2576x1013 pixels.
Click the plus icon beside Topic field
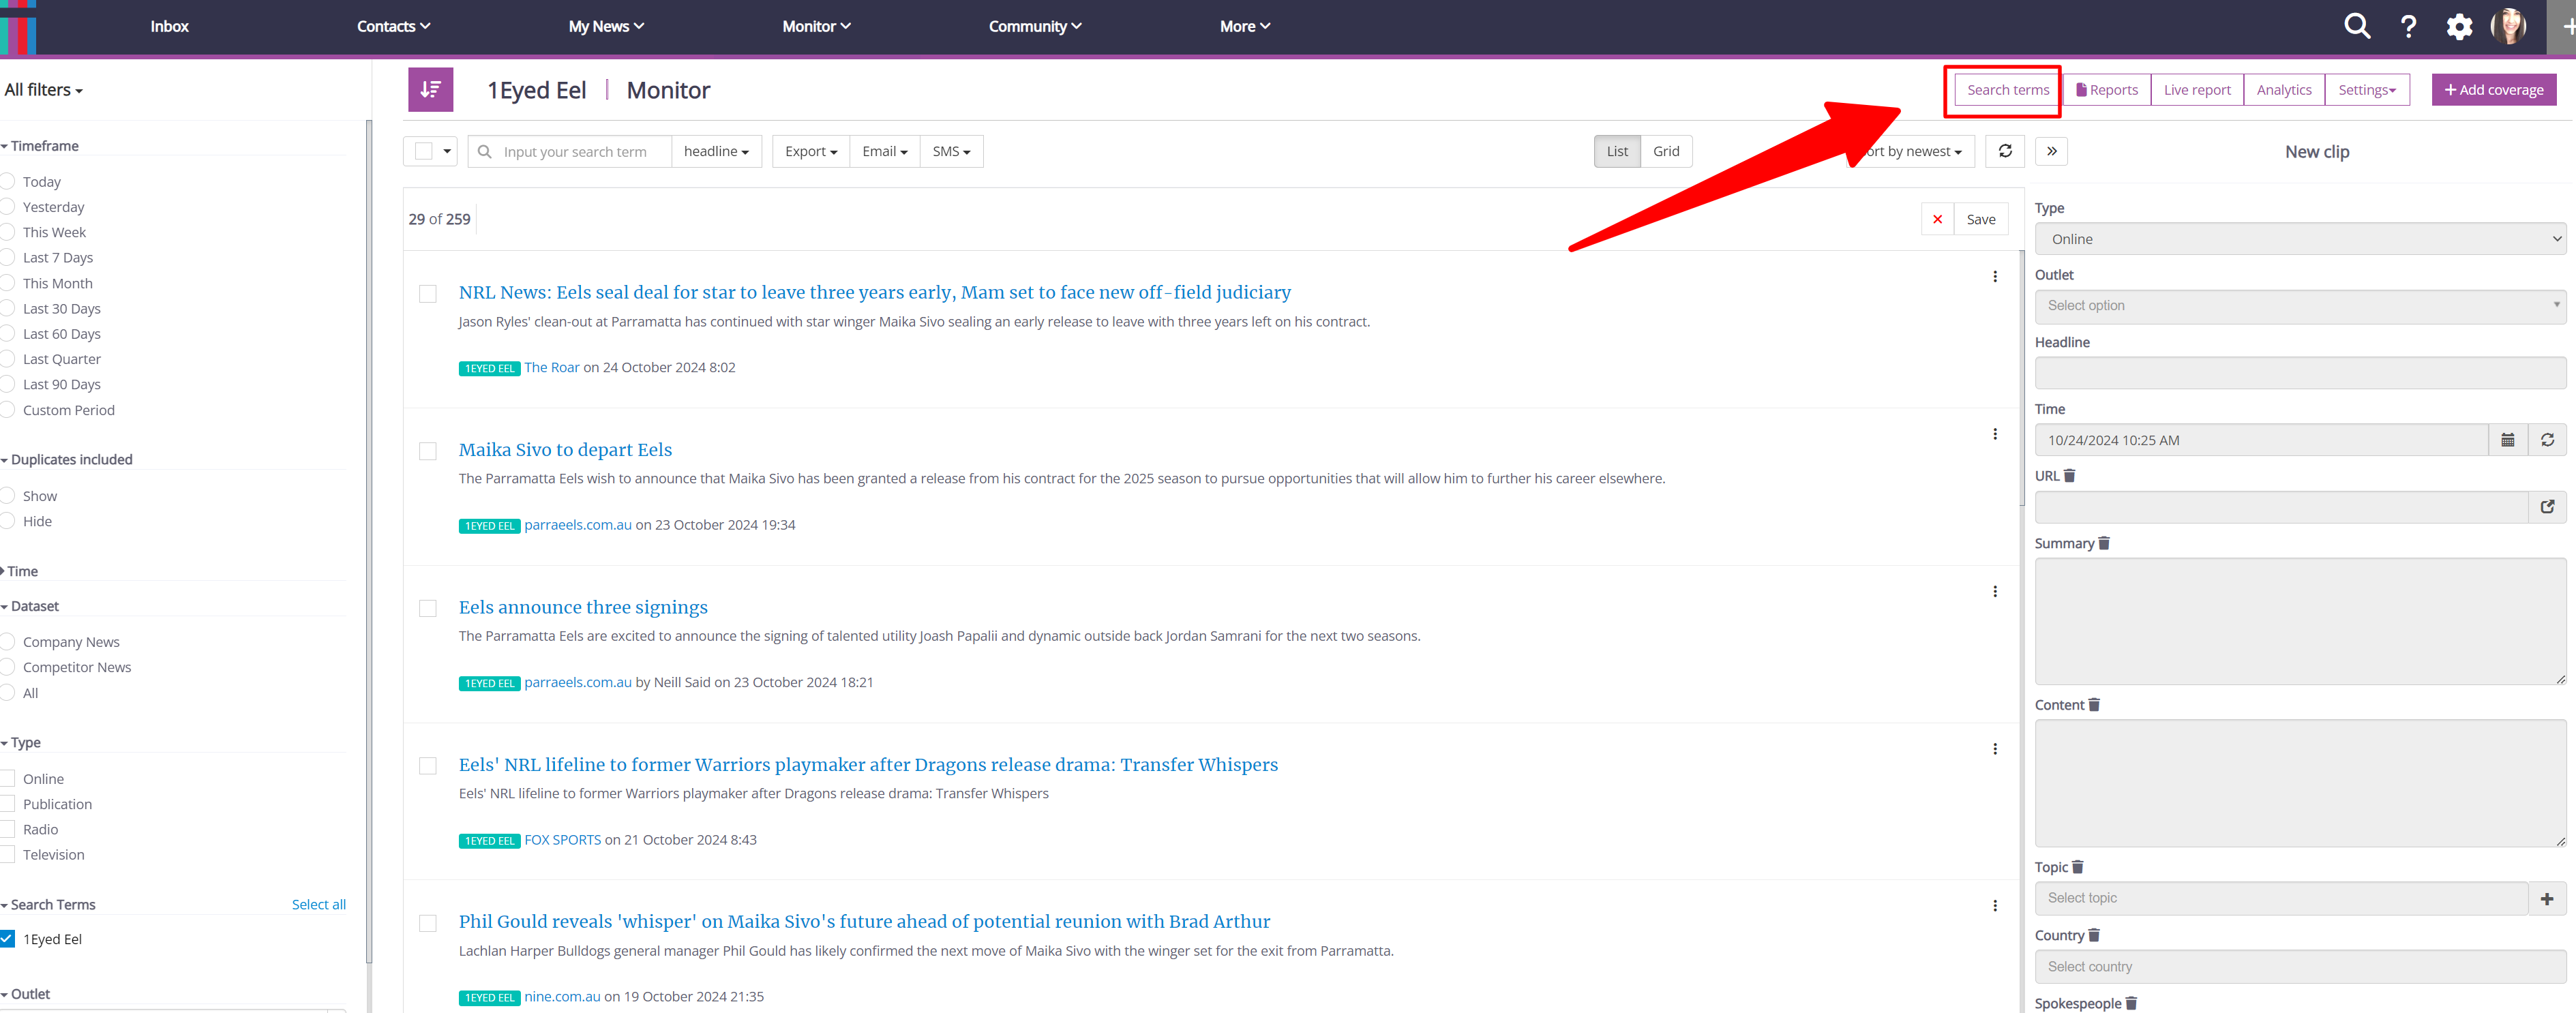2546,899
